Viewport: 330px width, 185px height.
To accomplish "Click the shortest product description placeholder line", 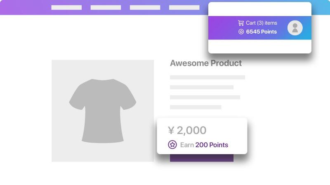I will (196, 107).
